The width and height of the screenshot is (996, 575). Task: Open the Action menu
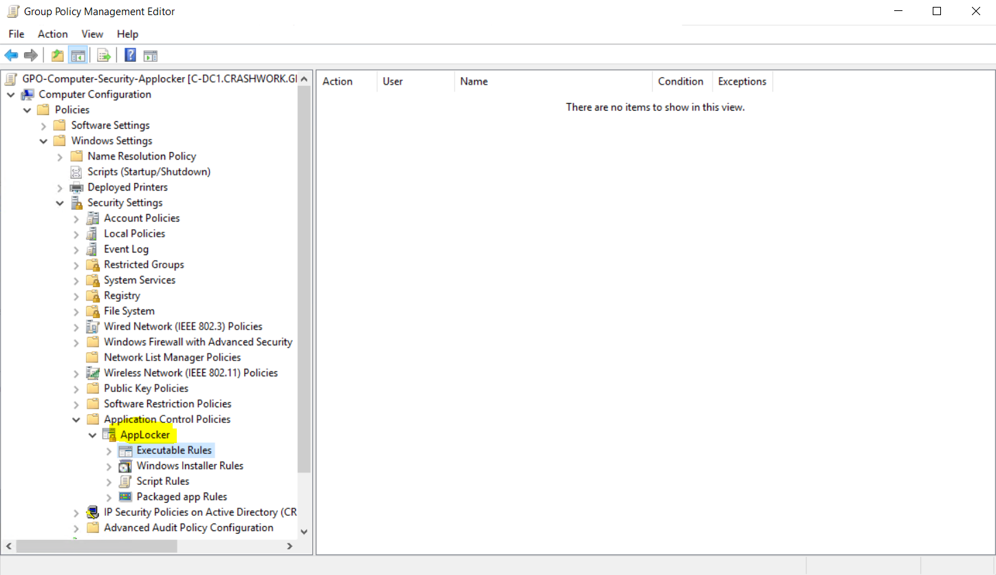(x=53, y=34)
